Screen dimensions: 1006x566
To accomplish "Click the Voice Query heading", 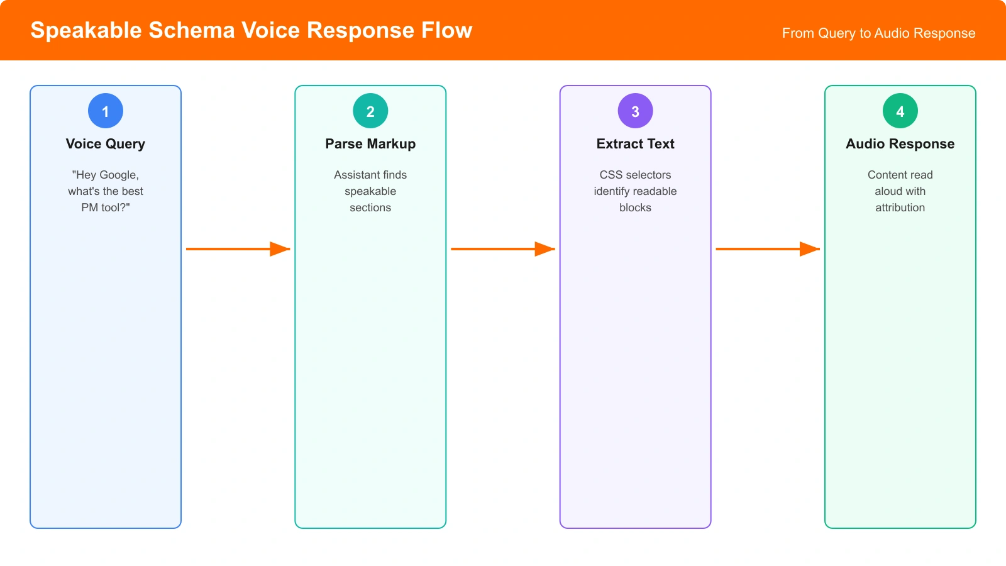I will point(105,143).
